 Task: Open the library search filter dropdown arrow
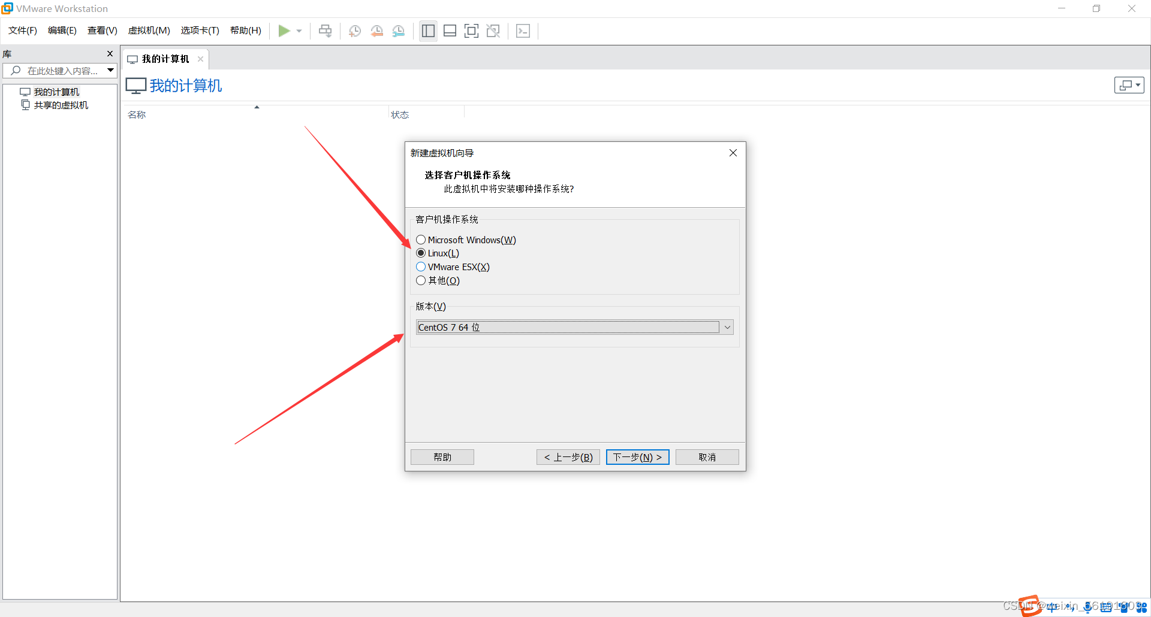tap(111, 71)
